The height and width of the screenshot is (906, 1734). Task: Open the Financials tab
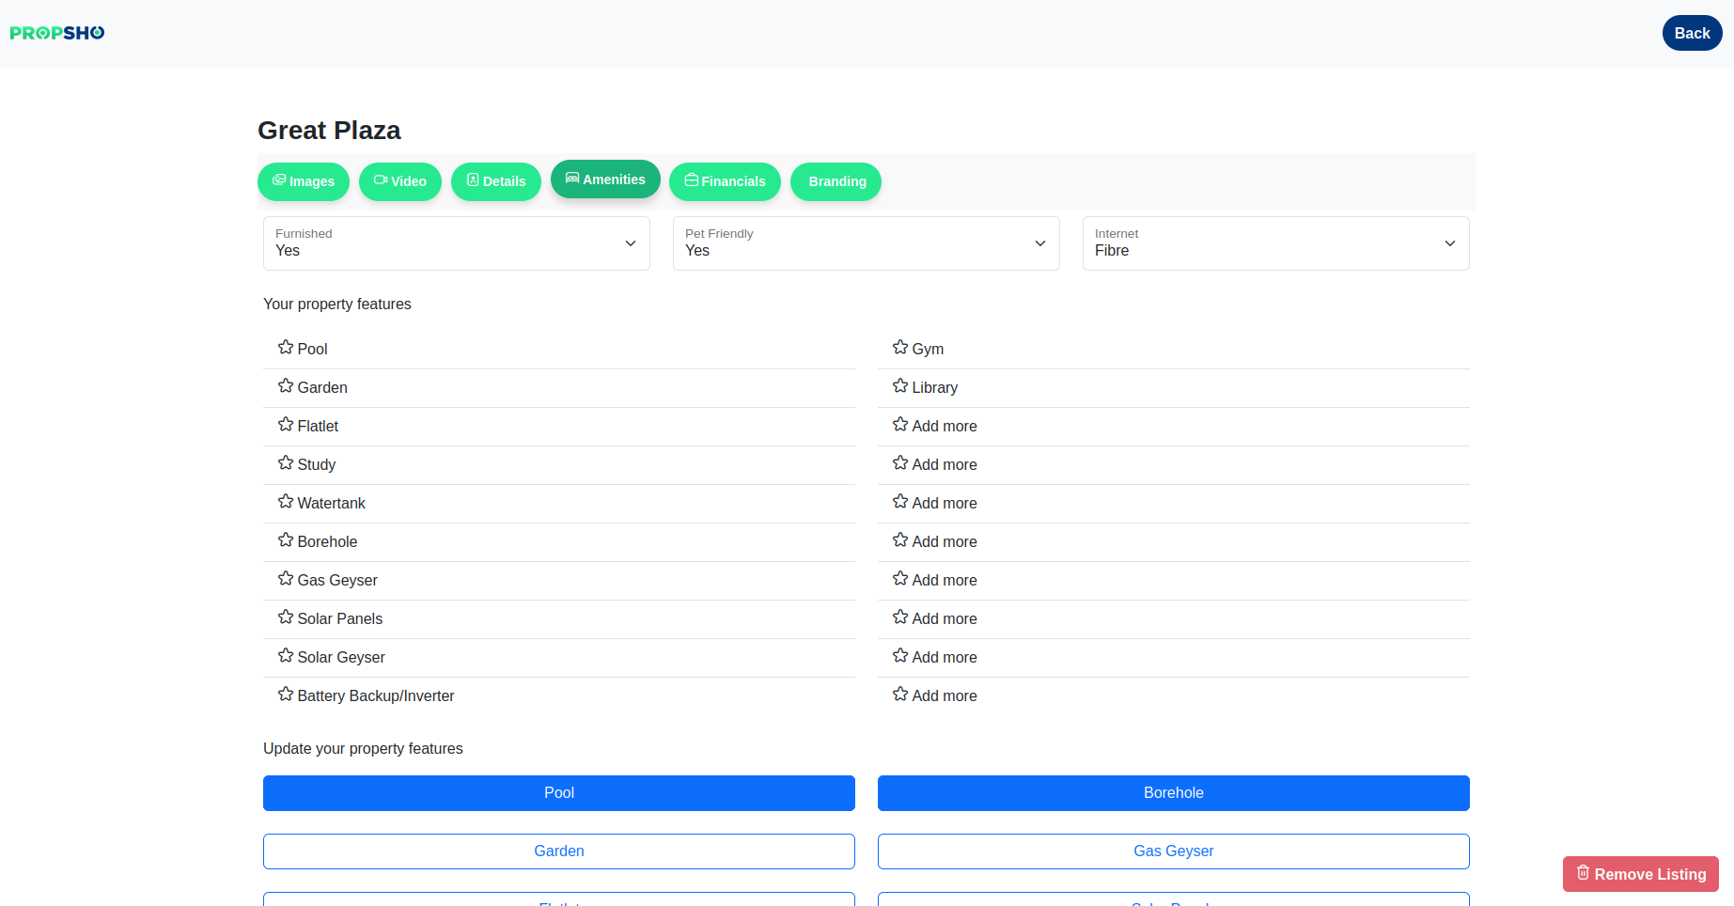tap(725, 181)
